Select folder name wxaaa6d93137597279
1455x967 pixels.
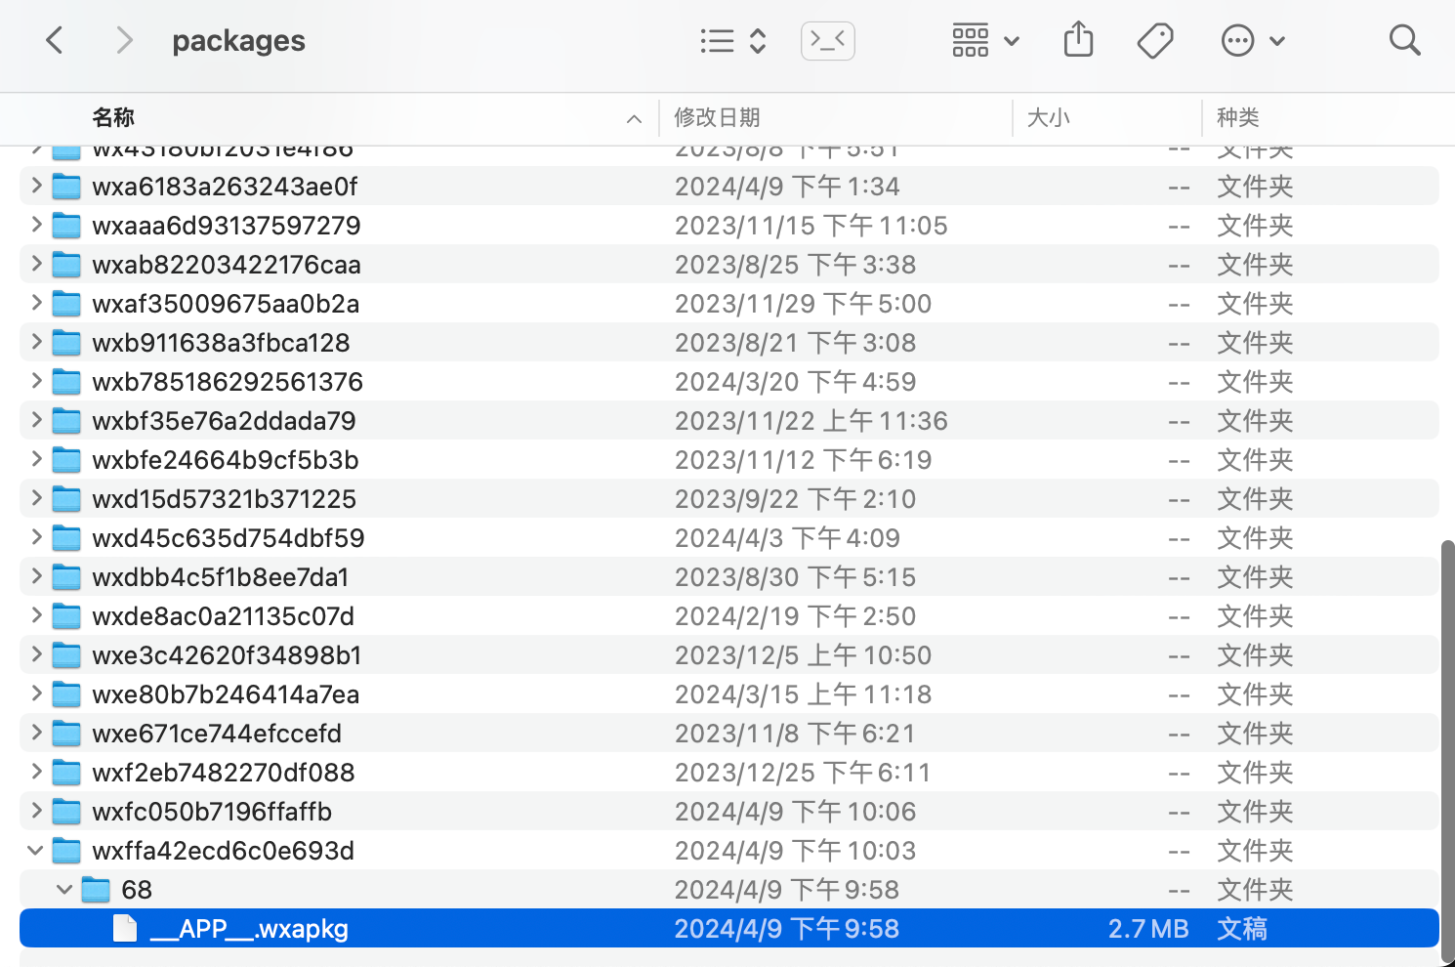tap(227, 226)
